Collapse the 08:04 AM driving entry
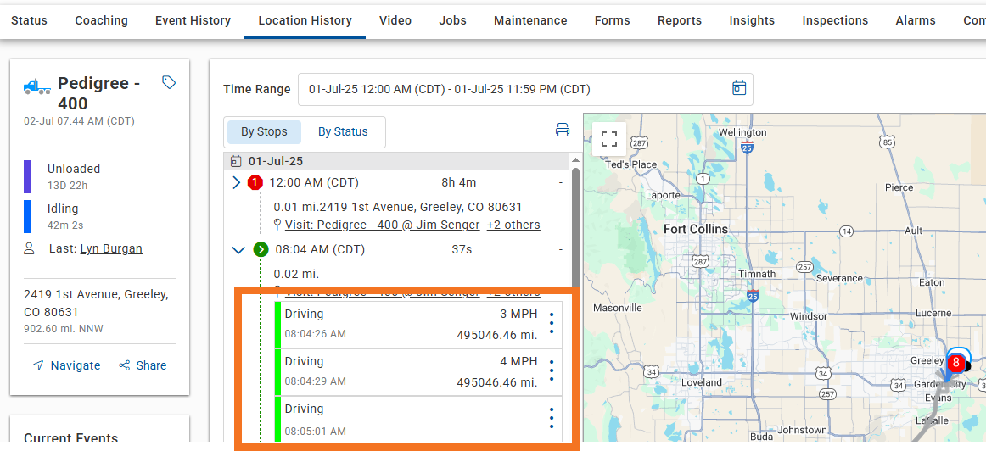986x451 pixels. click(x=238, y=249)
